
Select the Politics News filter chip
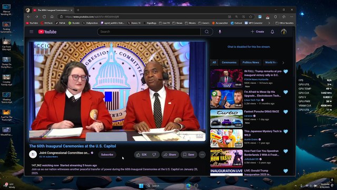pos(251,62)
